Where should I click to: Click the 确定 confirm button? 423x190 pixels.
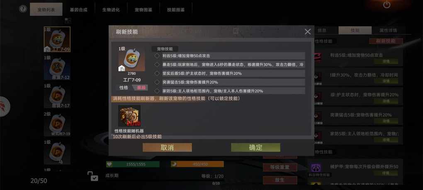255,147
